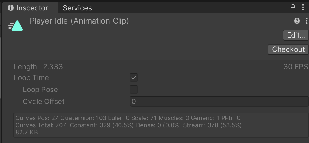
Task: Click the Player Idle (Animation Clip) title
Action: [x=79, y=21]
